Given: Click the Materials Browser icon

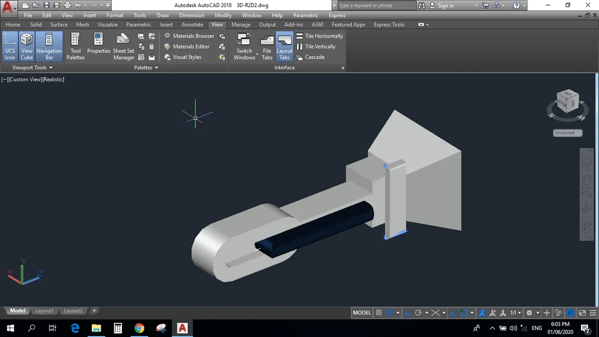Looking at the screenshot, I should 168,36.
